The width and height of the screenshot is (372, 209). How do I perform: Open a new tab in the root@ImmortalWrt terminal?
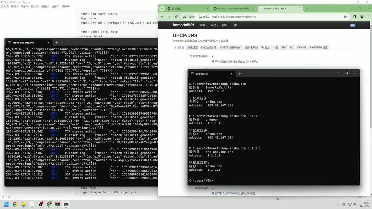click(57, 43)
